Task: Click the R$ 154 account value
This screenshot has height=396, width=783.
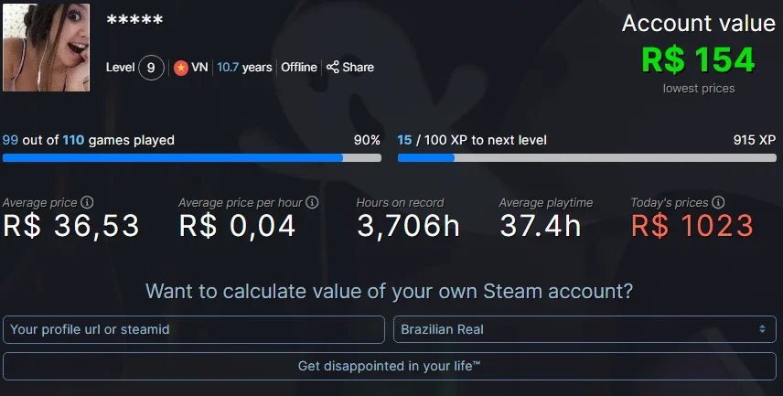Action: point(698,60)
